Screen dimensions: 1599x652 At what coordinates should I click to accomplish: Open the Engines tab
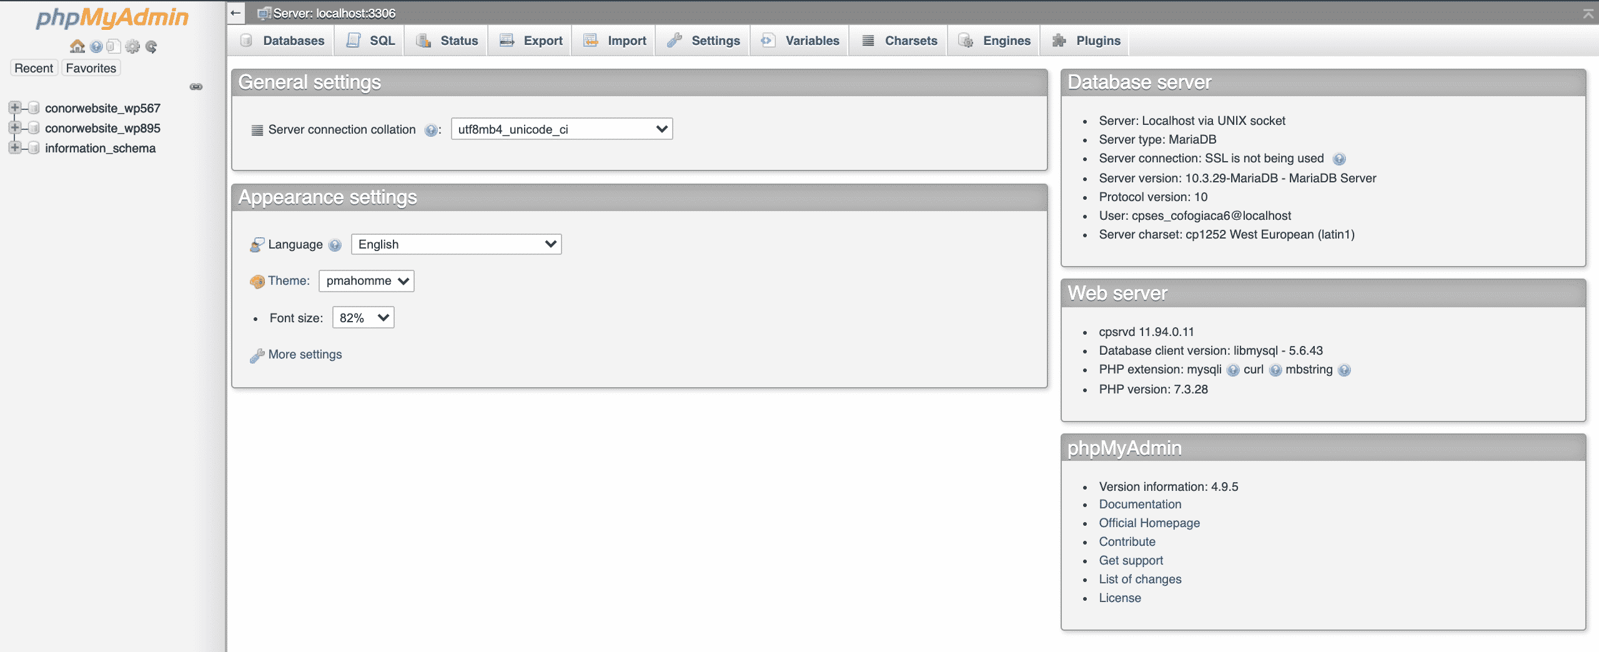click(994, 41)
